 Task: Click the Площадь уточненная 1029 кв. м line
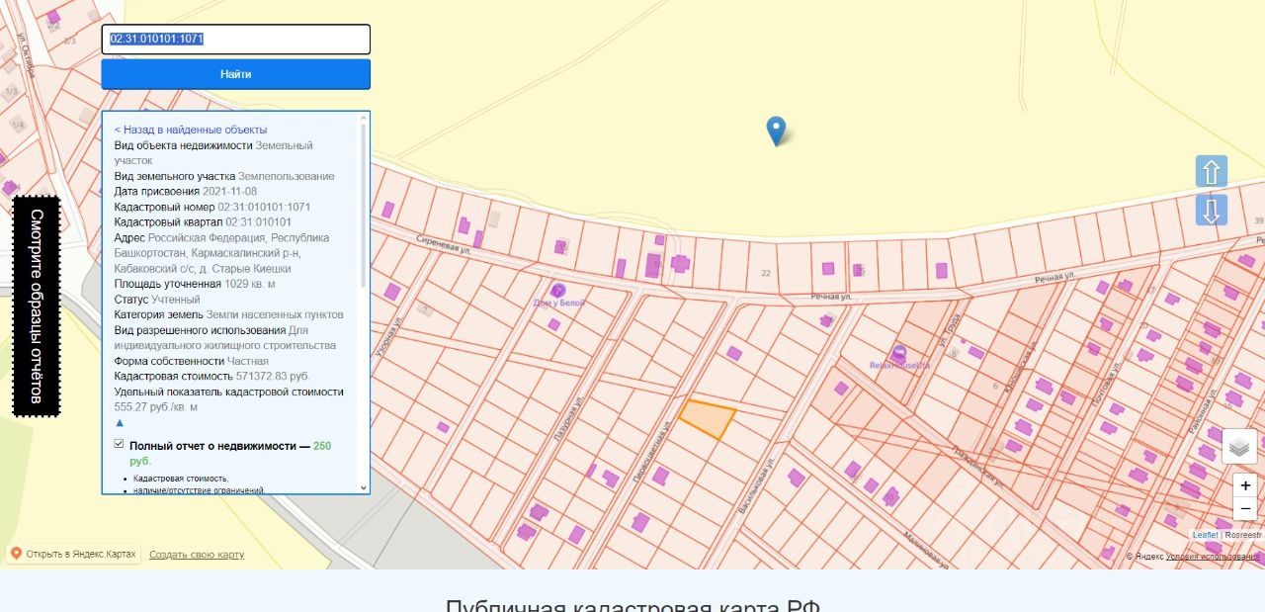coord(195,284)
